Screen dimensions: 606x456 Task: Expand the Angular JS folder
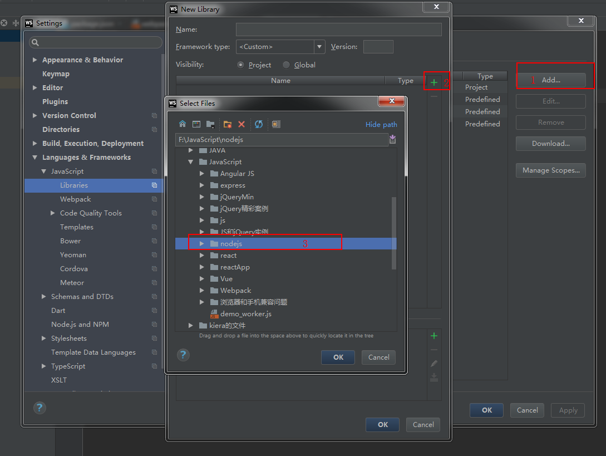[202, 174]
